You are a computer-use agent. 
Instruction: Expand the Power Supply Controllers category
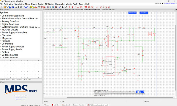[1, 32]
